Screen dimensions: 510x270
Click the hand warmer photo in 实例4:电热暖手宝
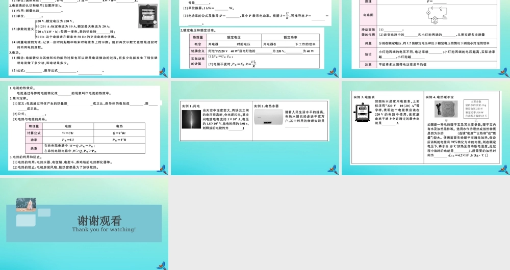[x=446, y=109]
